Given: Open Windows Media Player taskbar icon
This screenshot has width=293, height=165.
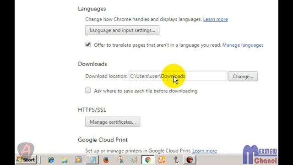Looking at the screenshot, I should [x=78, y=160].
